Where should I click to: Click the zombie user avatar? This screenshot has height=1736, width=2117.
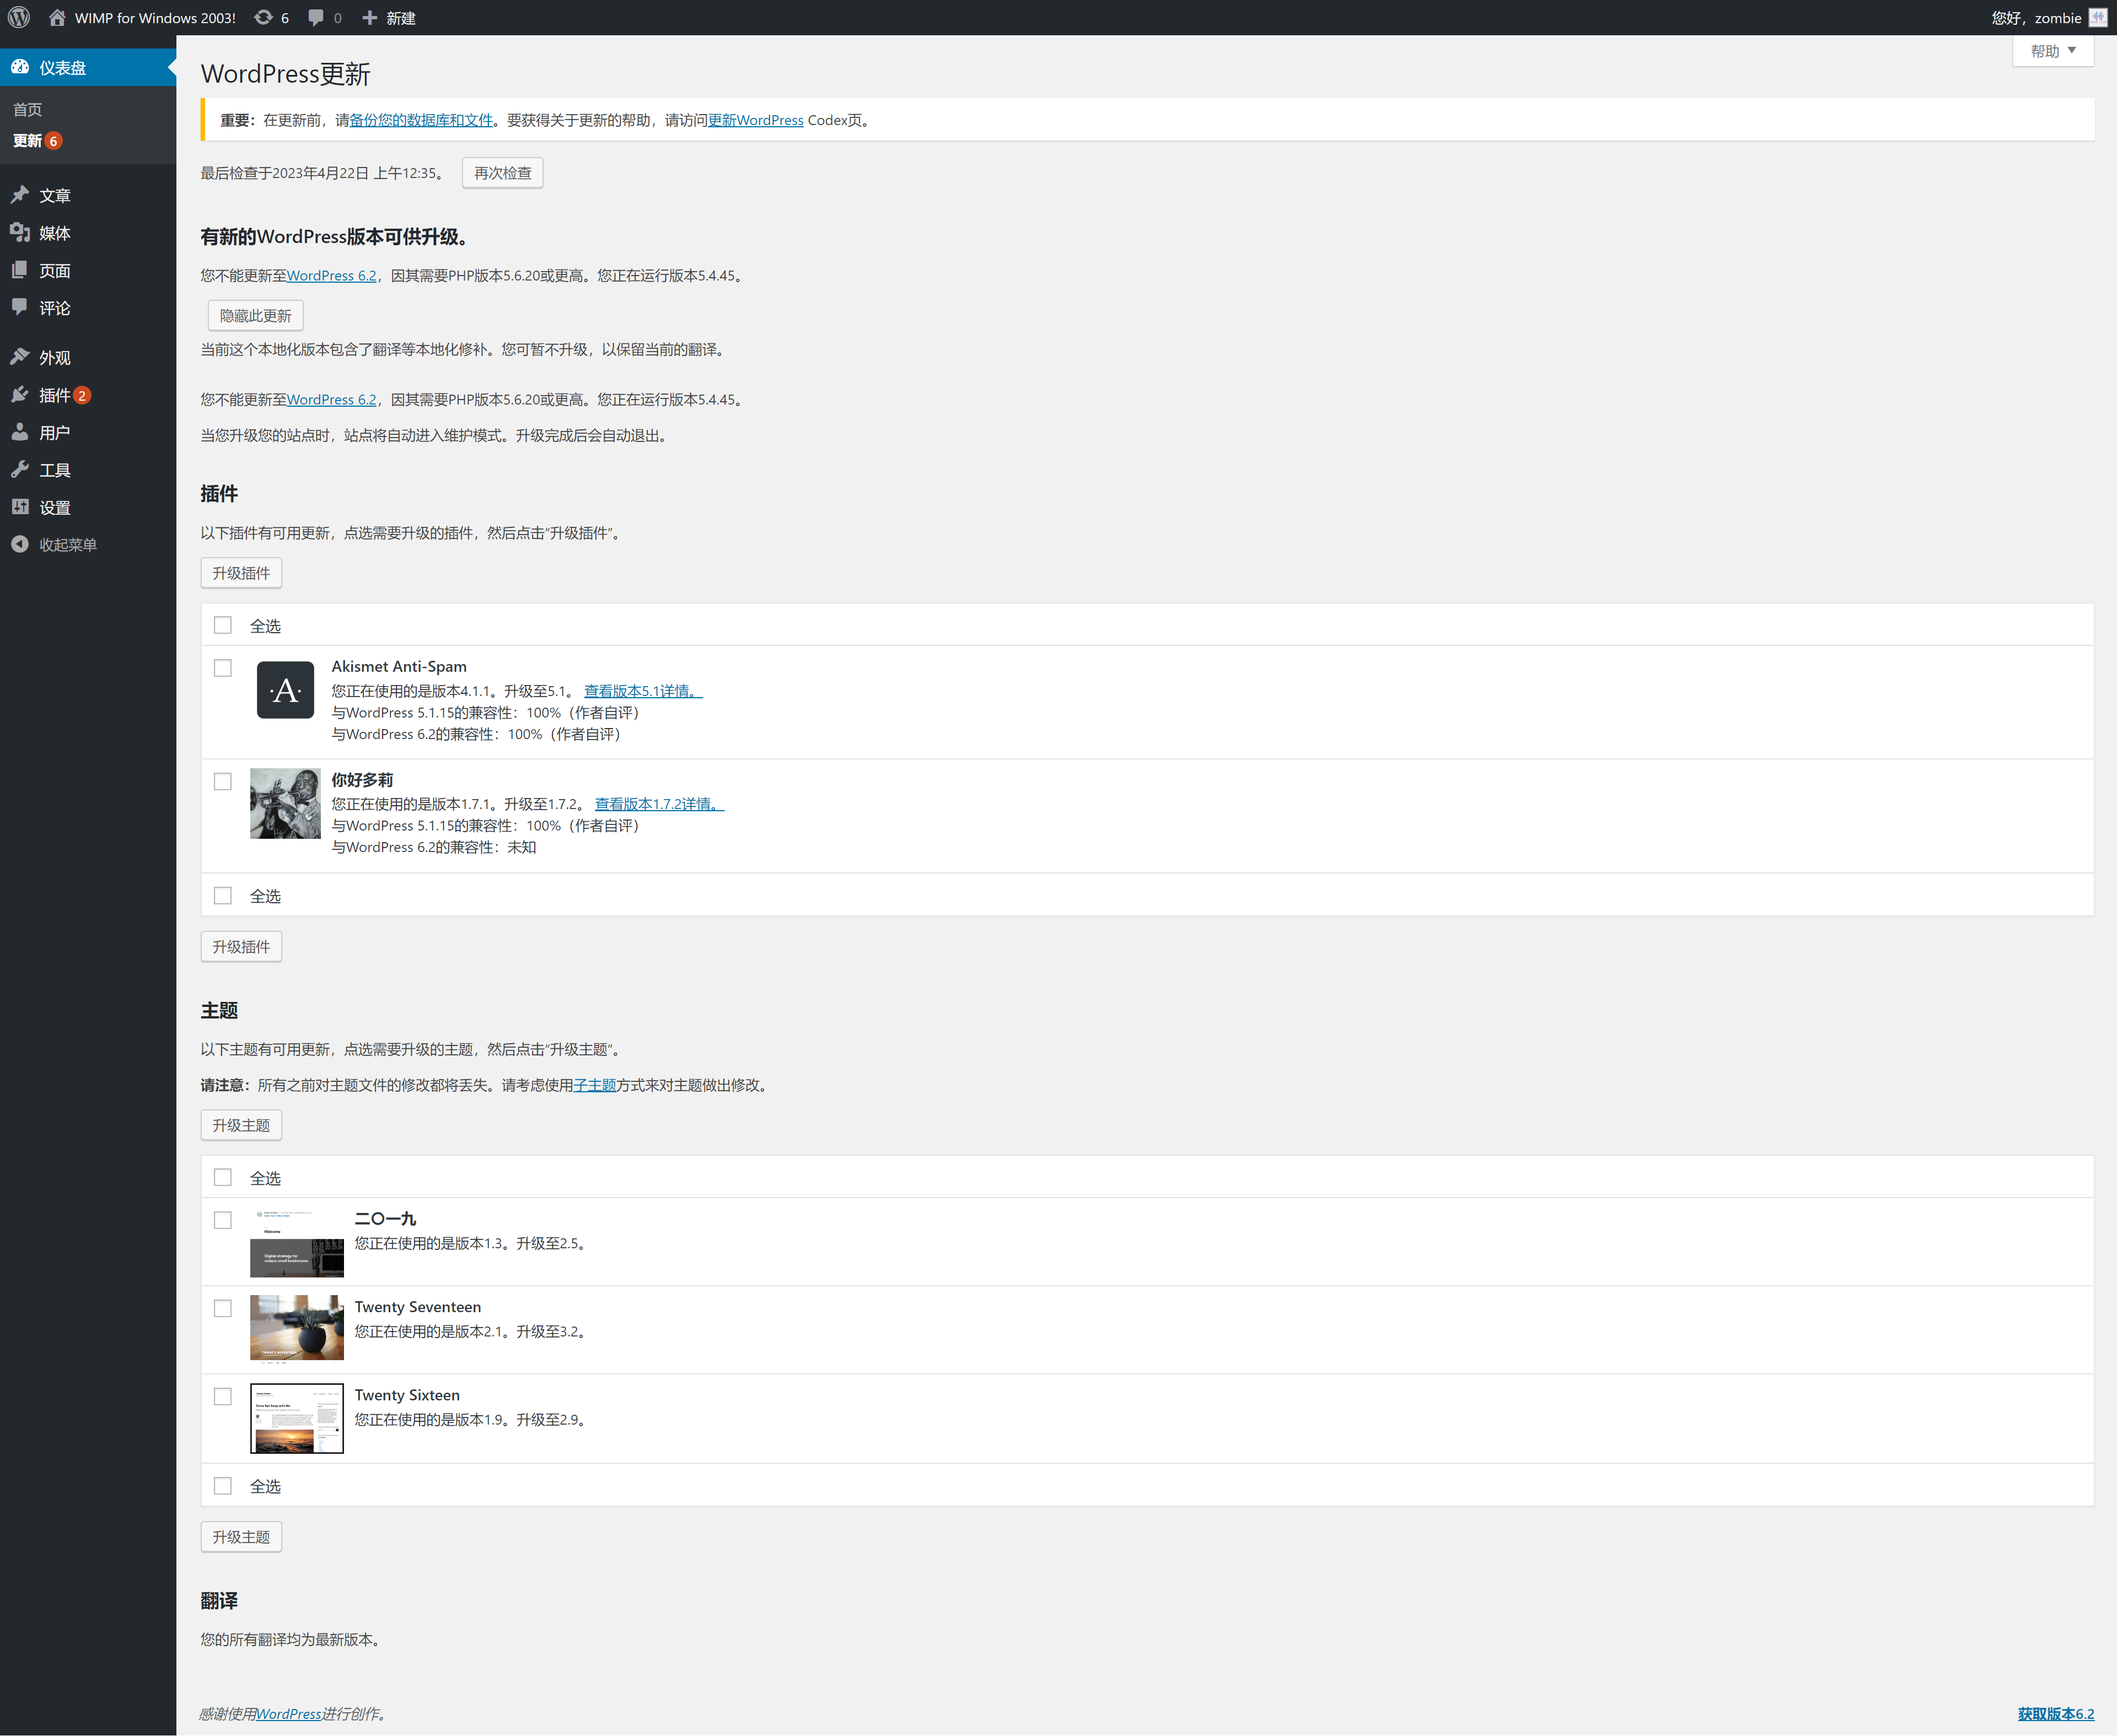click(2098, 17)
